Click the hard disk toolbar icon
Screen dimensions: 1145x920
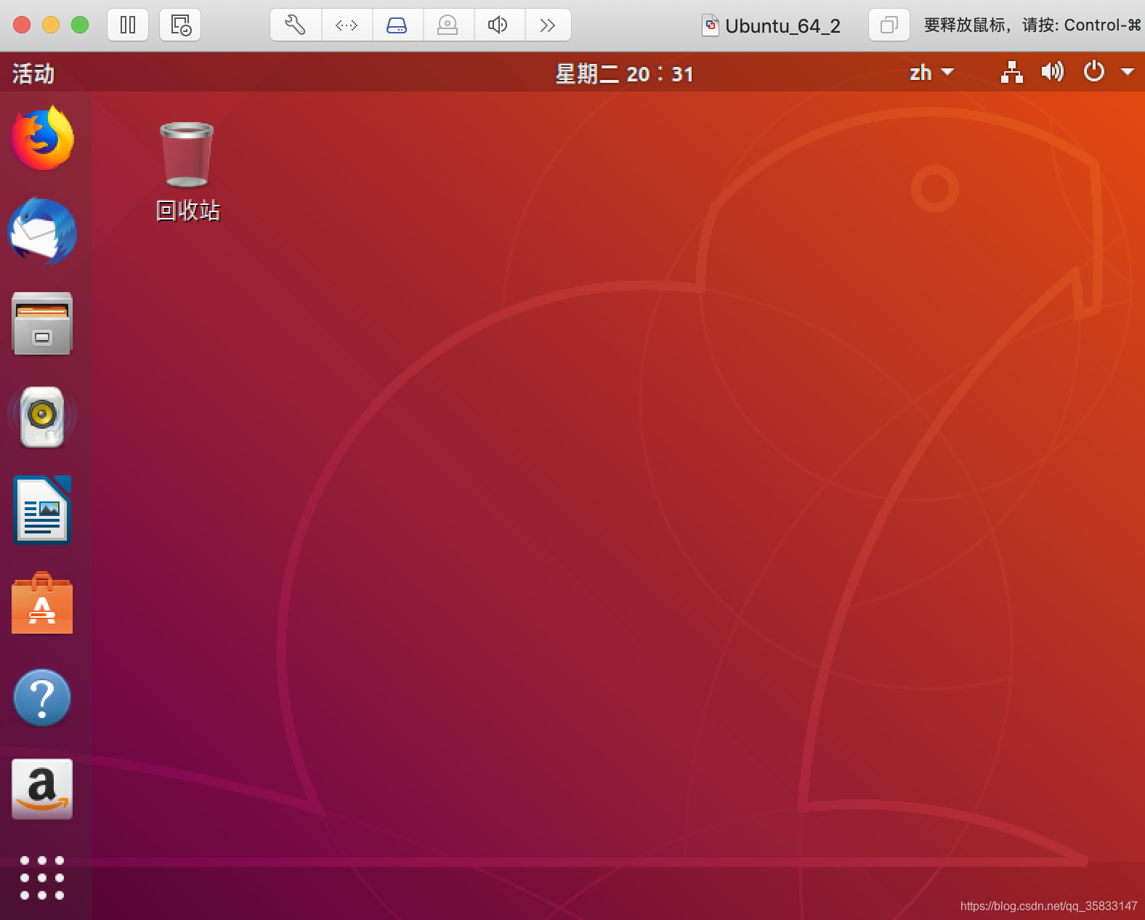click(397, 25)
